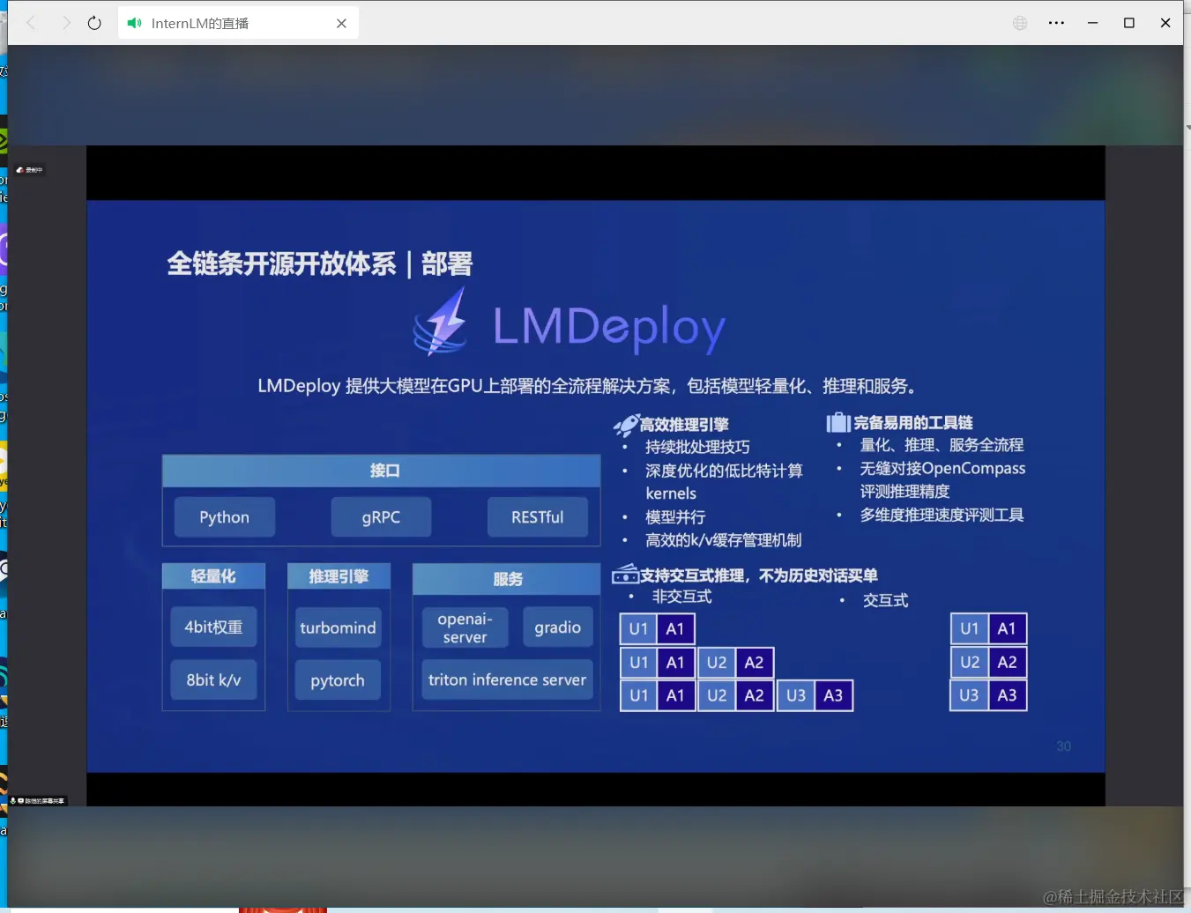Click the 模型并行 bullet
Screen dimensions: 1191x913
[x=675, y=517]
